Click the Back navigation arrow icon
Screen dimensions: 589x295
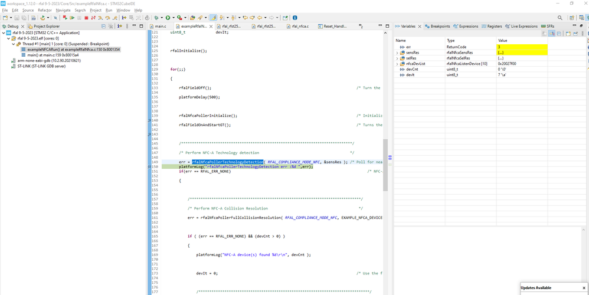(x=259, y=18)
